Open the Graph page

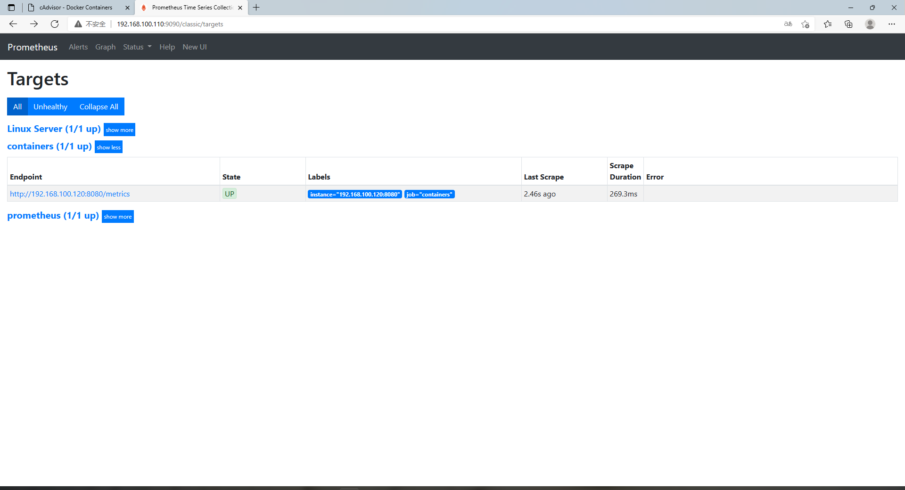pyautogui.click(x=106, y=47)
